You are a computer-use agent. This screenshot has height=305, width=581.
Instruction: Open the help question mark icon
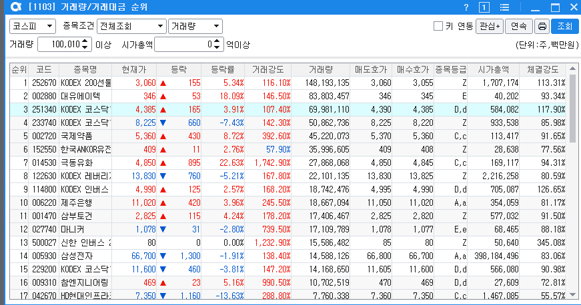[x=466, y=7]
